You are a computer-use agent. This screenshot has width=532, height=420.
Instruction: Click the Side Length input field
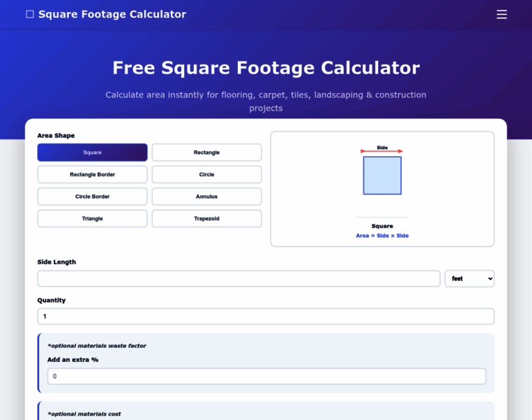pyautogui.click(x=239, y=279)
